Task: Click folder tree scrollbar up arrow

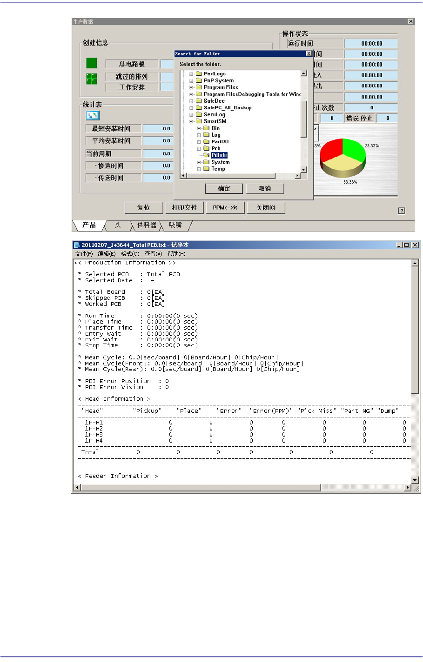Action: coord(303,73)
